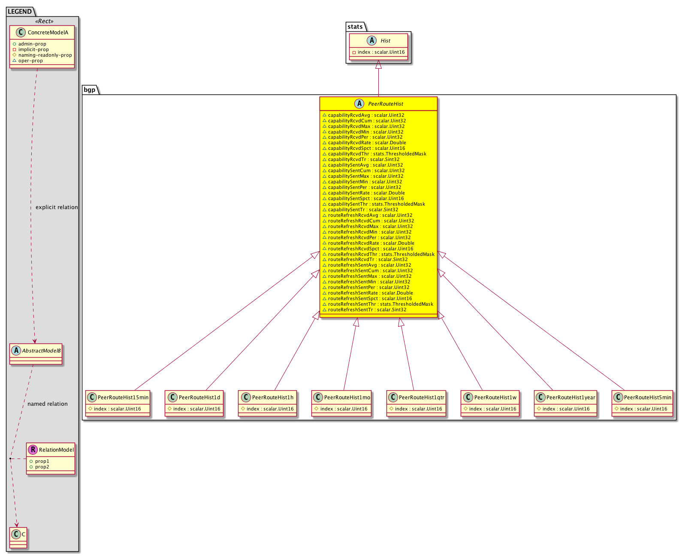
Task: Select the 'A' icon of AbstractModelB
Action: pyautogui.click(x=16, y=350)
